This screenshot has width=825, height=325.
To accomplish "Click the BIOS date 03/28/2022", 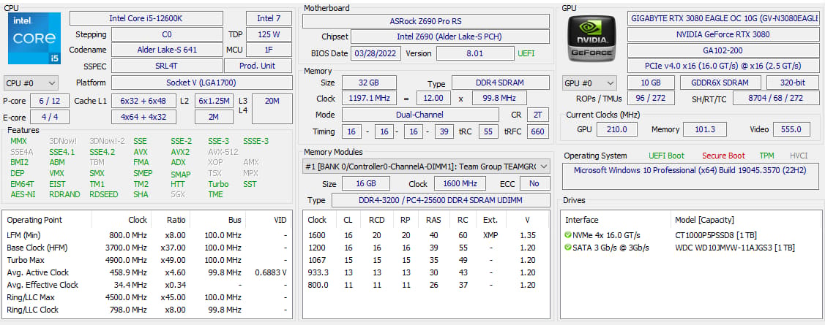I will (x=377, y=53).
